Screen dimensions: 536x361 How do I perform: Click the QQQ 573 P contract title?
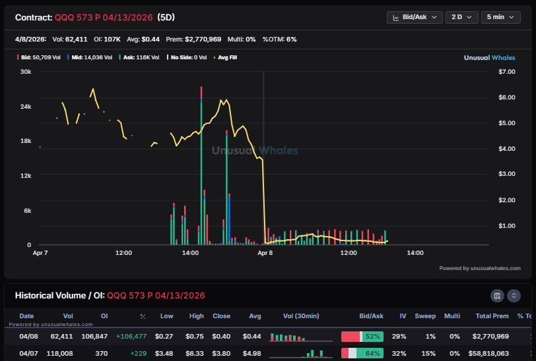click(104, 17)
